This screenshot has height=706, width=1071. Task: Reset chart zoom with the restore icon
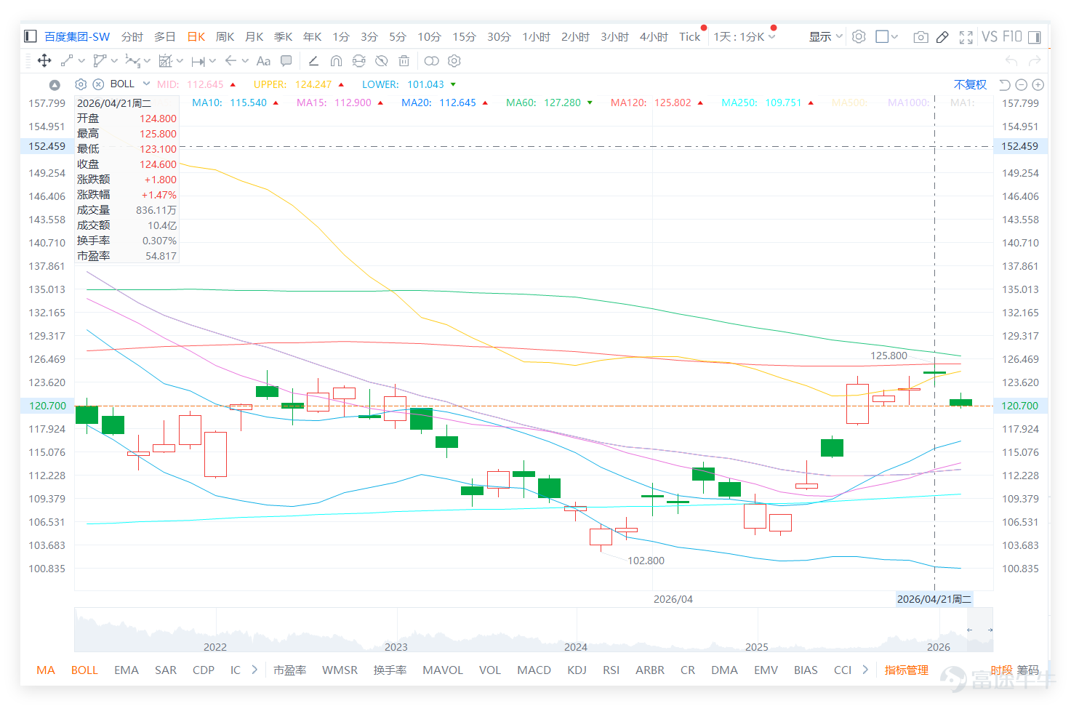[1005, 85]
